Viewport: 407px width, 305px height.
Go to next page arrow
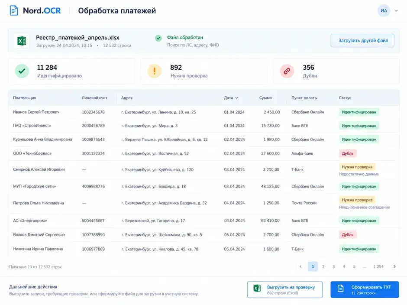point(394,266)
